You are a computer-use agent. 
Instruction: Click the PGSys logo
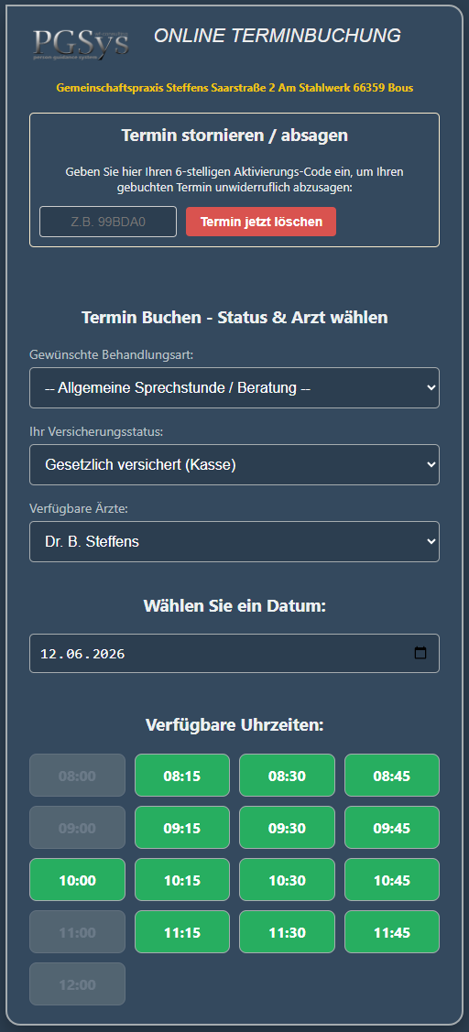[x=81, y=44]
